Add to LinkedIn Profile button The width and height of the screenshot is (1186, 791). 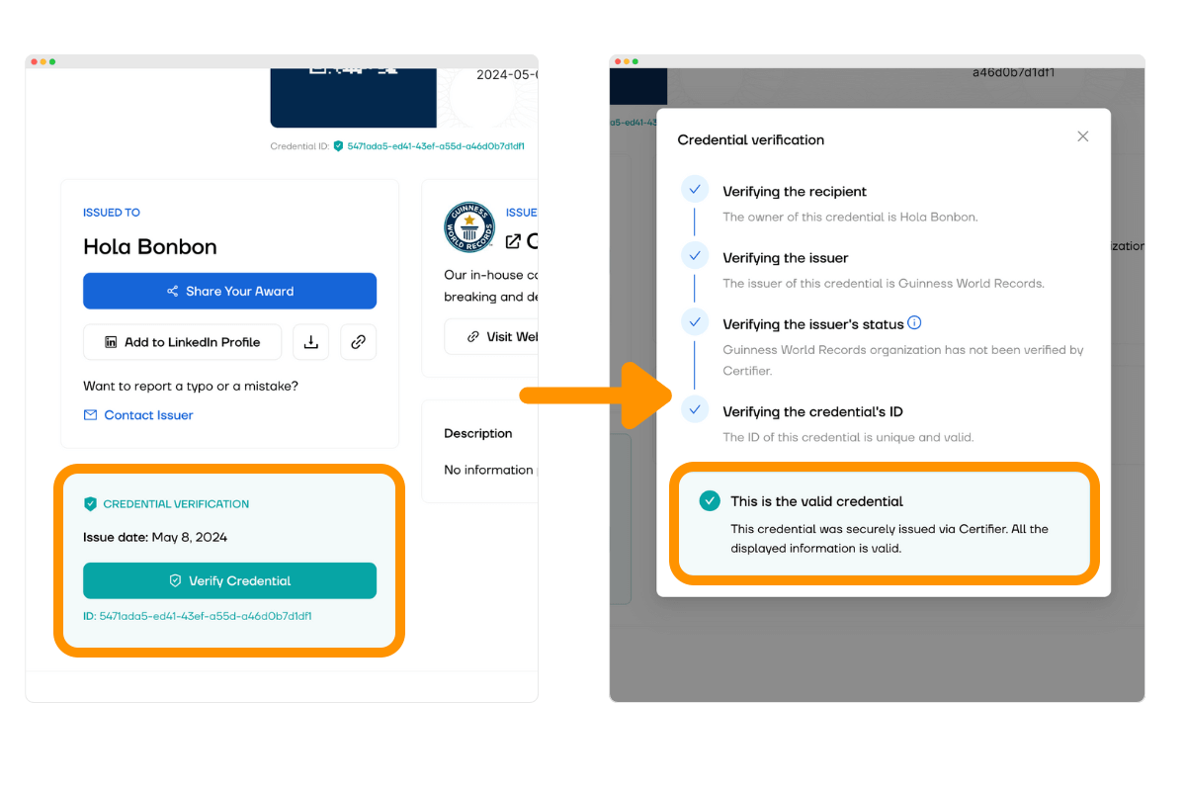pos(182,342)
